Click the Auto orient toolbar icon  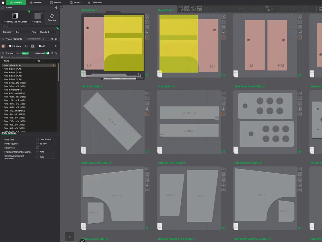pos(193,9)
